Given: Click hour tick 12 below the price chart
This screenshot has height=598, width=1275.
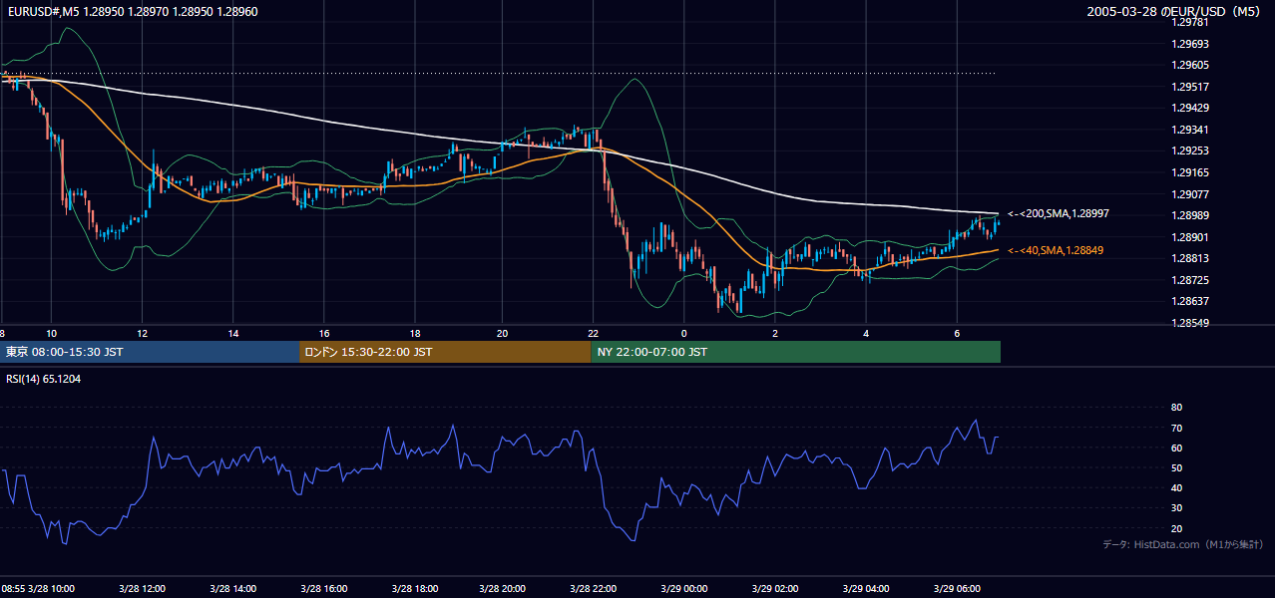Looking at the screenshot, I should tap(142, 333).
